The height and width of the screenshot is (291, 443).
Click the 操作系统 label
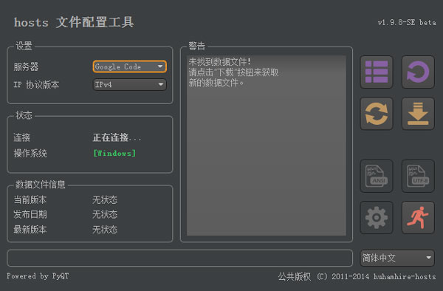30,154
